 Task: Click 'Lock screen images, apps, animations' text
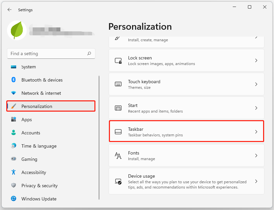161,64
